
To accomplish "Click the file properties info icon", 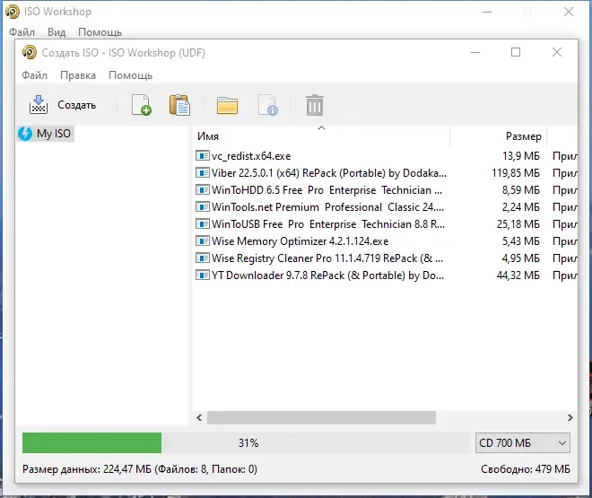I will (x=268, y=105).
